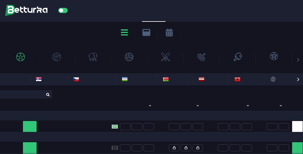Filter by the Serbia flag

[x=39, y=79]
